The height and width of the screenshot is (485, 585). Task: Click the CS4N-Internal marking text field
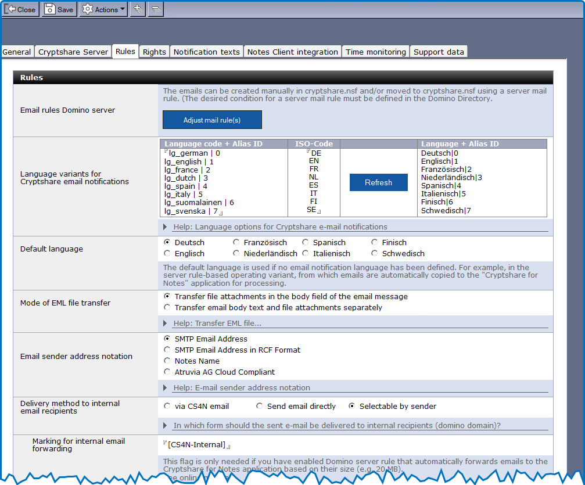click(x=196, y=445)
